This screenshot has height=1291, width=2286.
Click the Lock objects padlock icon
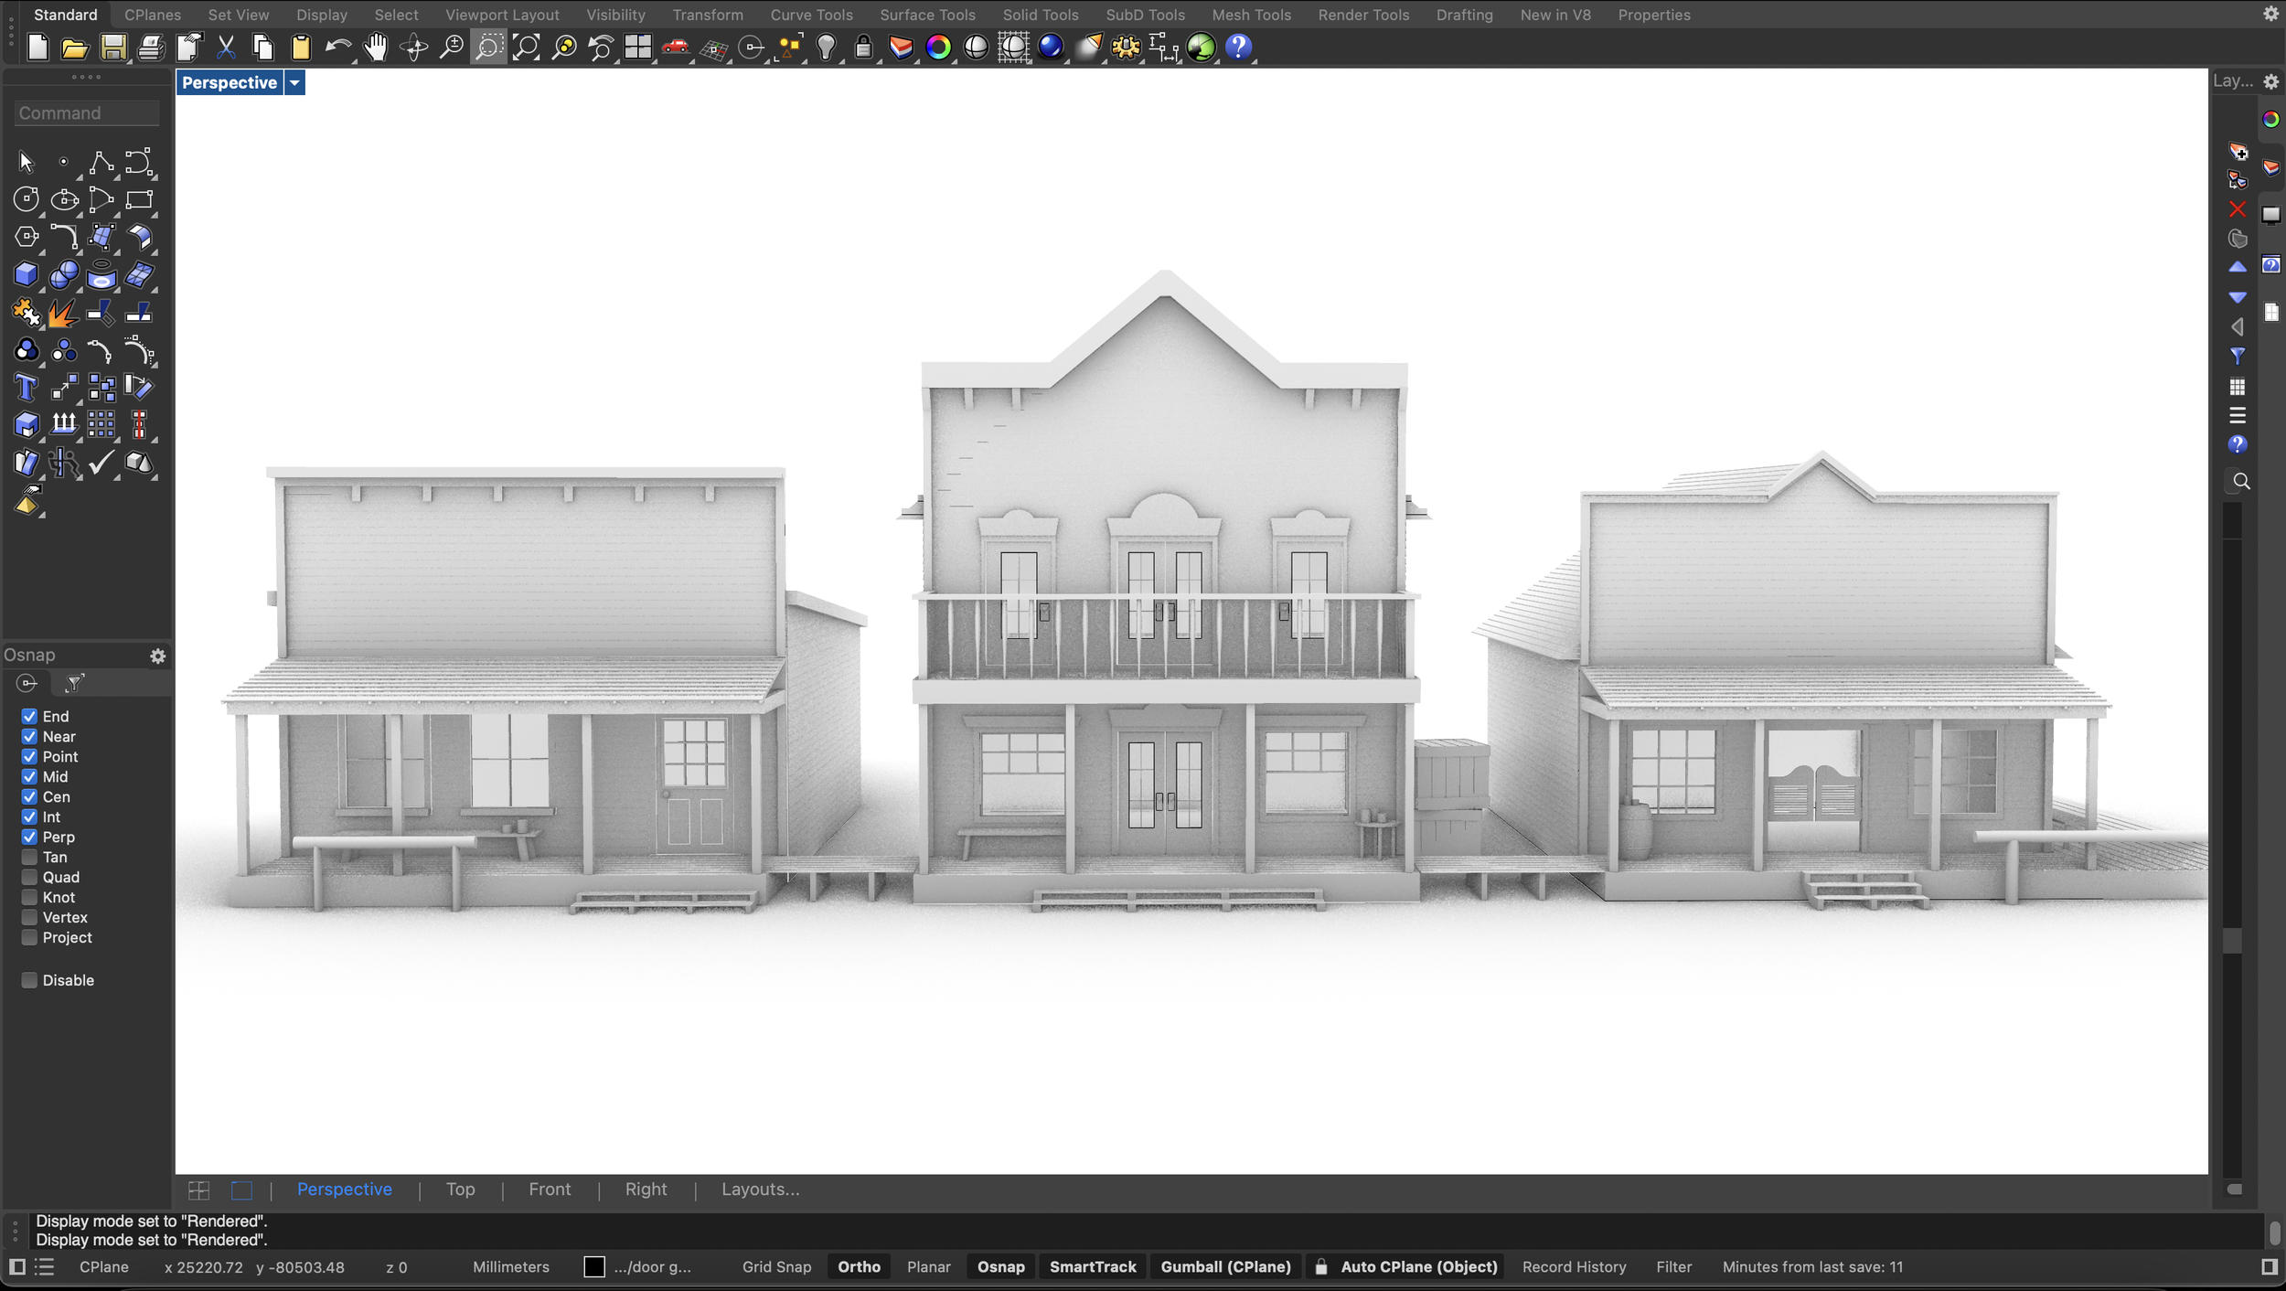pos(863,48)
